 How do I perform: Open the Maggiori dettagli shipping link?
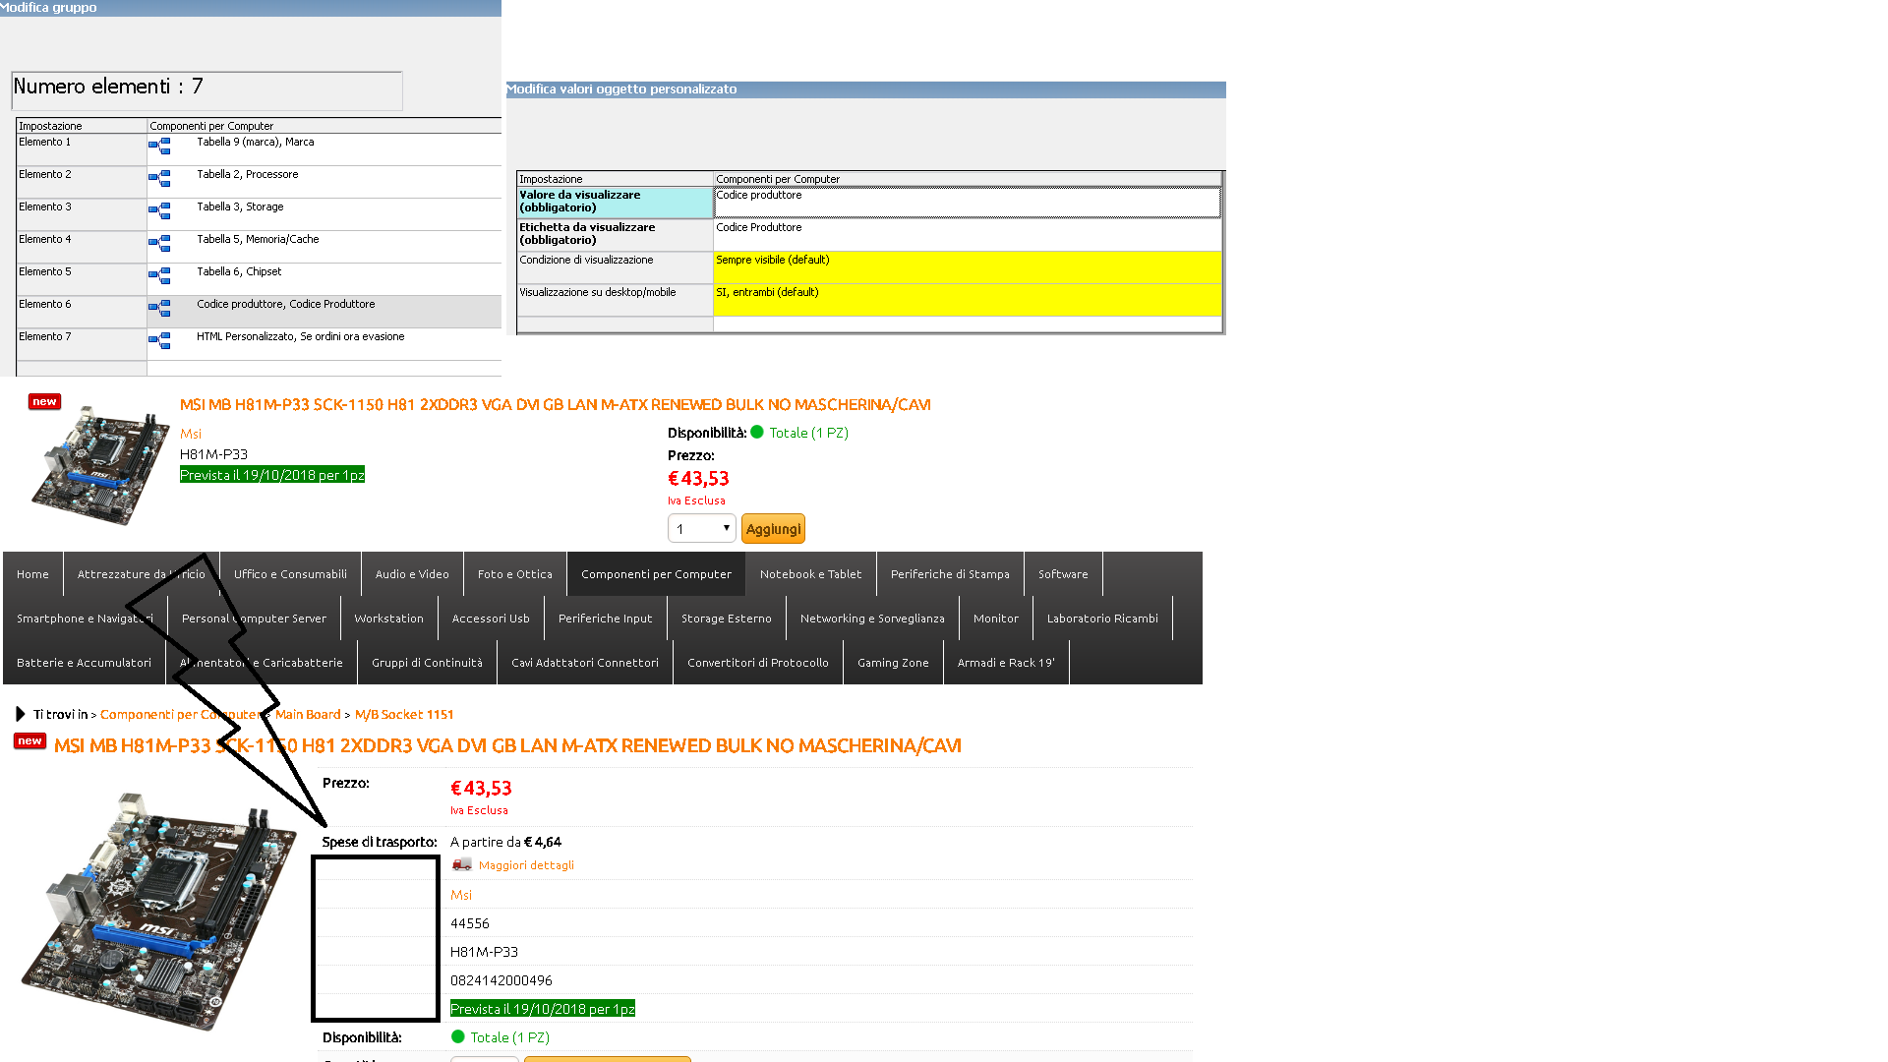pos(526,865)
